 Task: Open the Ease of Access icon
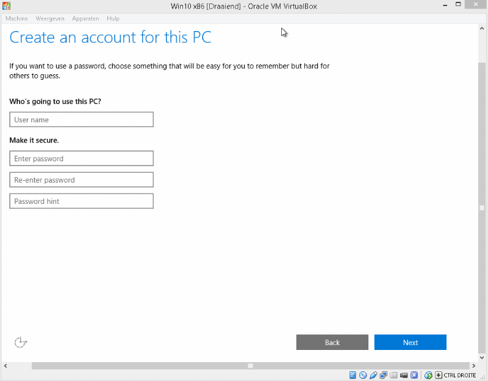coord(21,343)
